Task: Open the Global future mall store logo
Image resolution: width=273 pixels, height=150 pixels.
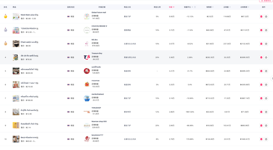Action: pyautogui.click(x=87, y=16)
